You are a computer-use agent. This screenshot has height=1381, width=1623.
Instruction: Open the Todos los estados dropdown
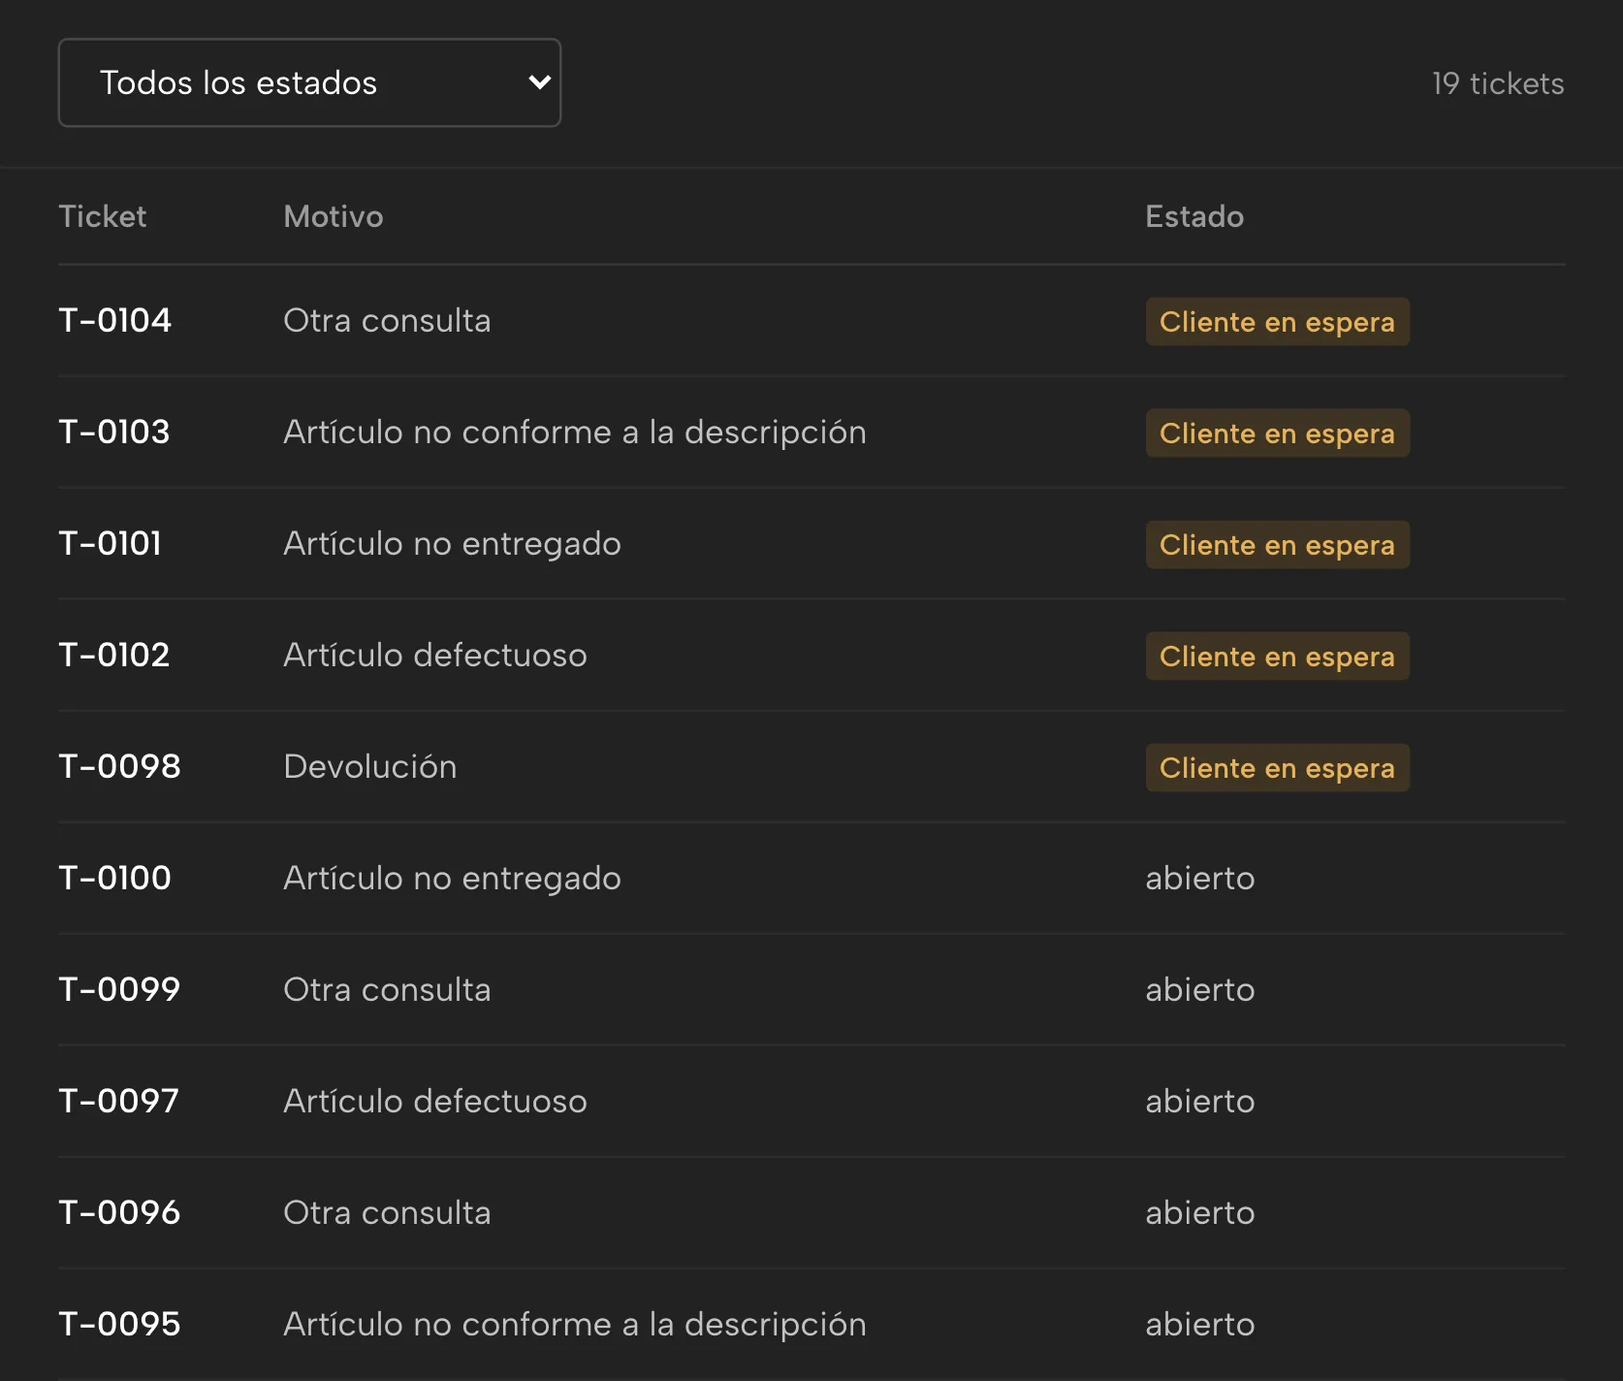(x=309, y=82)
